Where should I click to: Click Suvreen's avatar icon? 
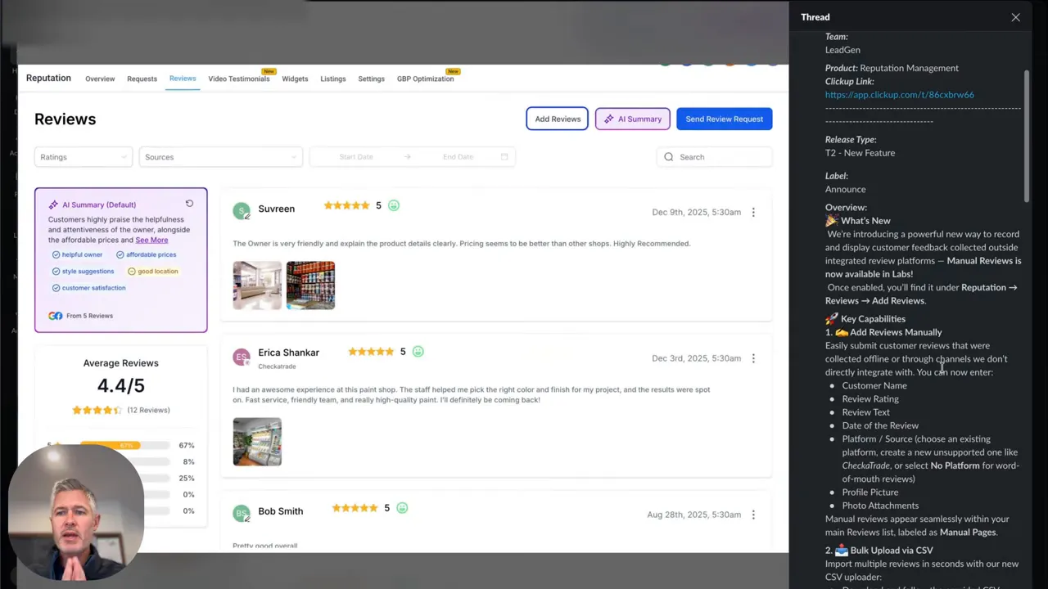242,211
